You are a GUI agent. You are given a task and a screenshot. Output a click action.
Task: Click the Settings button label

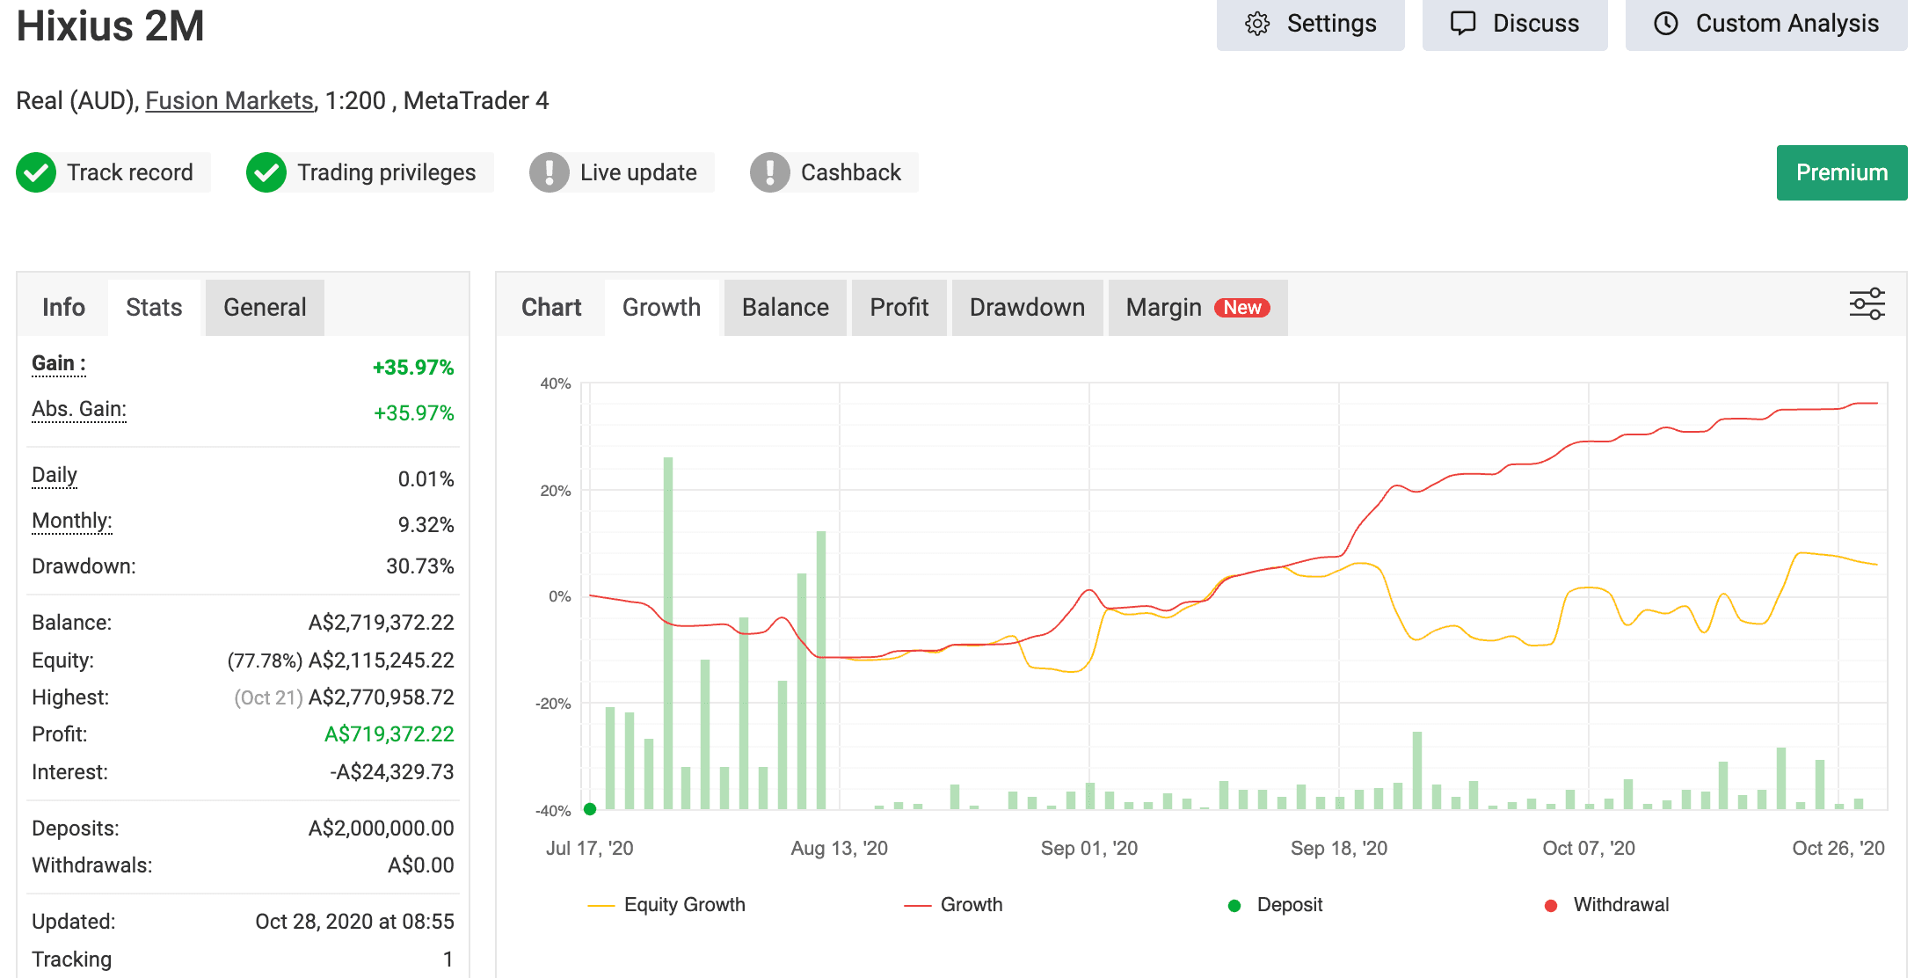tap(1331, 24)
